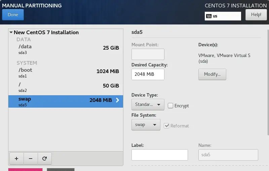Click the sda5 heading text
Image resolution: width=269 pixels, height=171 pixels.
[137, 32]
